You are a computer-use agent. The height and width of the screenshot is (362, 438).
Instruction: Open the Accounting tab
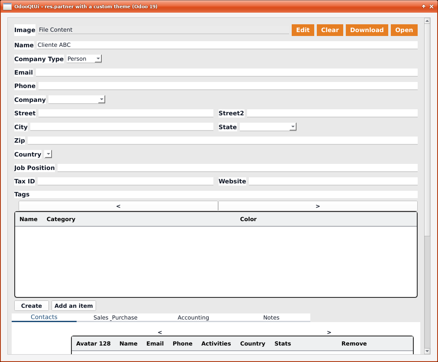193,317
